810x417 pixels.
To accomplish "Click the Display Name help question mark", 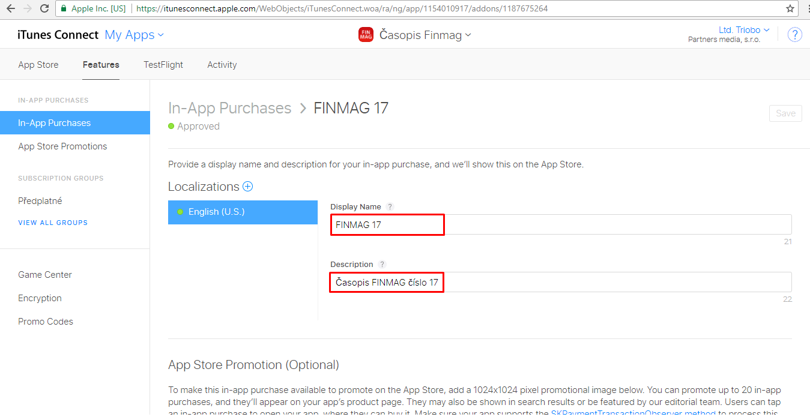I will click(390, 206).
